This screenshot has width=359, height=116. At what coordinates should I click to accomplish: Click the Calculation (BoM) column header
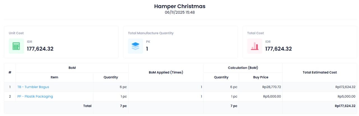[243, 68]
